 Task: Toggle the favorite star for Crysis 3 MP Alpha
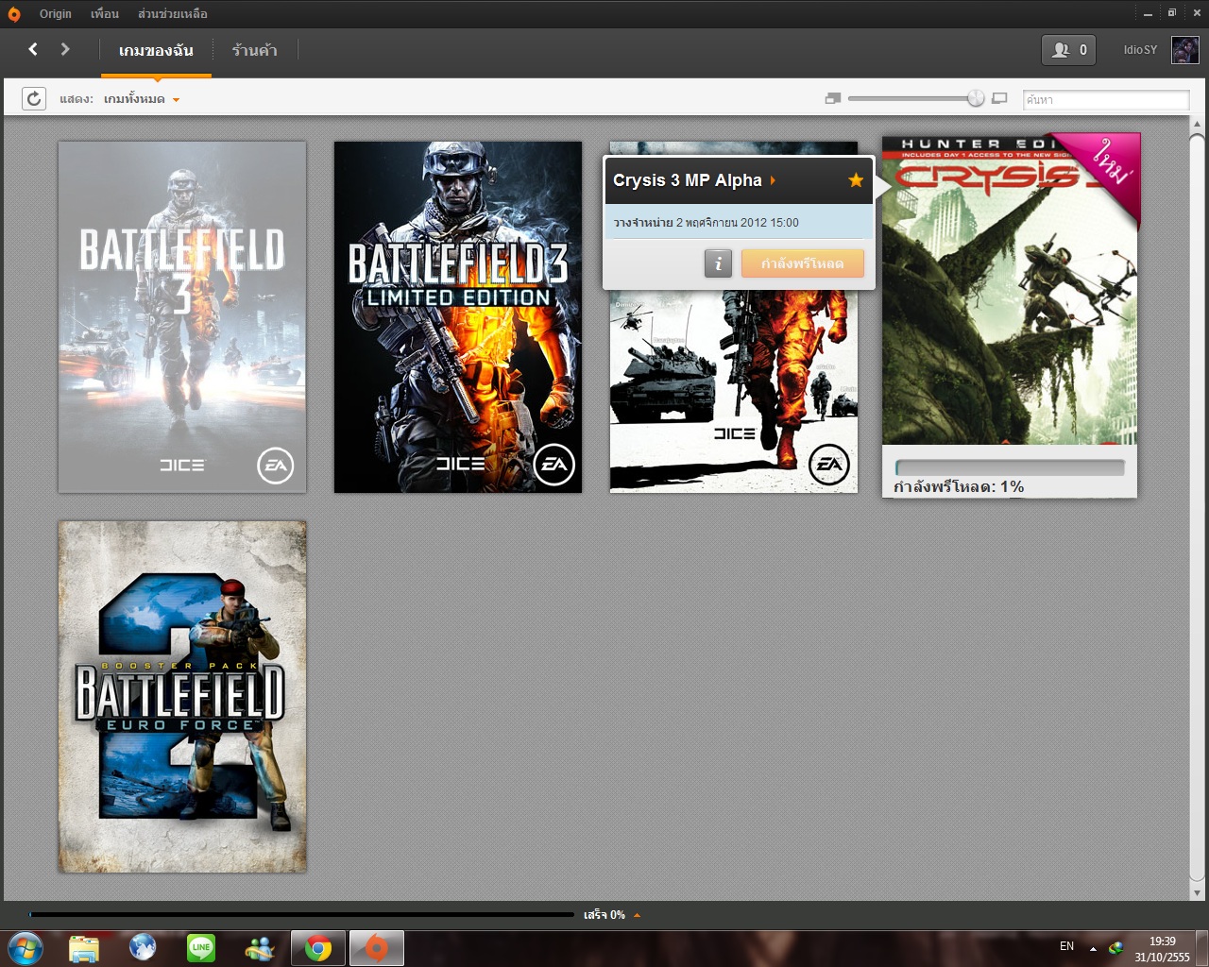coord(856,180)
